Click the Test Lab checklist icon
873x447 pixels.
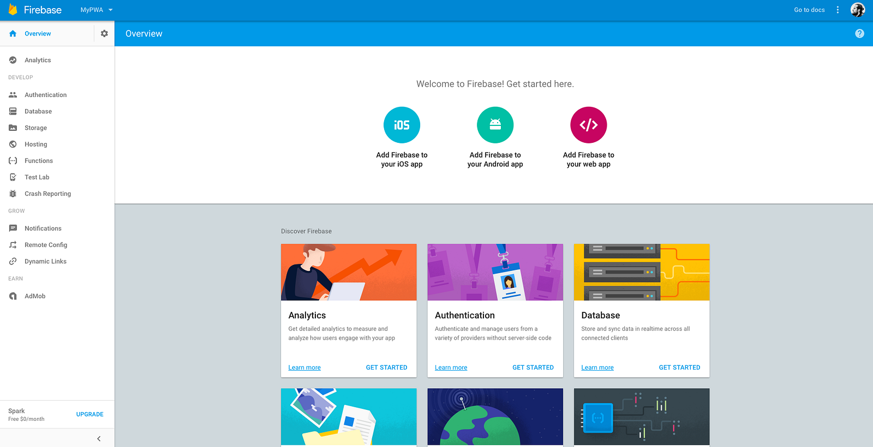(x=13, y=177)
